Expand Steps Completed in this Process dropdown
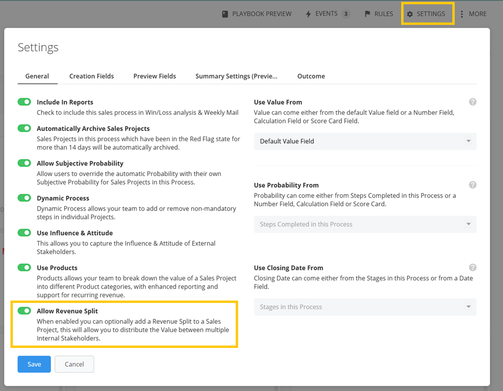This screenshot has height=391, width=503. [x=365, y=224]
